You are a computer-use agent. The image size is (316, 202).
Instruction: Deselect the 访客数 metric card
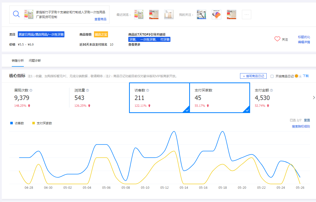[x=159, y=98]
